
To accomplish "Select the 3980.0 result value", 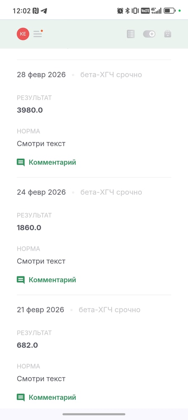I will tap(30, 110).
